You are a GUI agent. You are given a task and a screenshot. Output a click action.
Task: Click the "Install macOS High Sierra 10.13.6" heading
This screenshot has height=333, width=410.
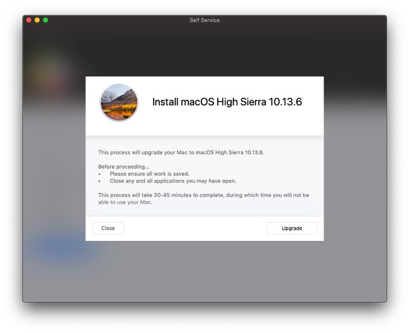227,102
